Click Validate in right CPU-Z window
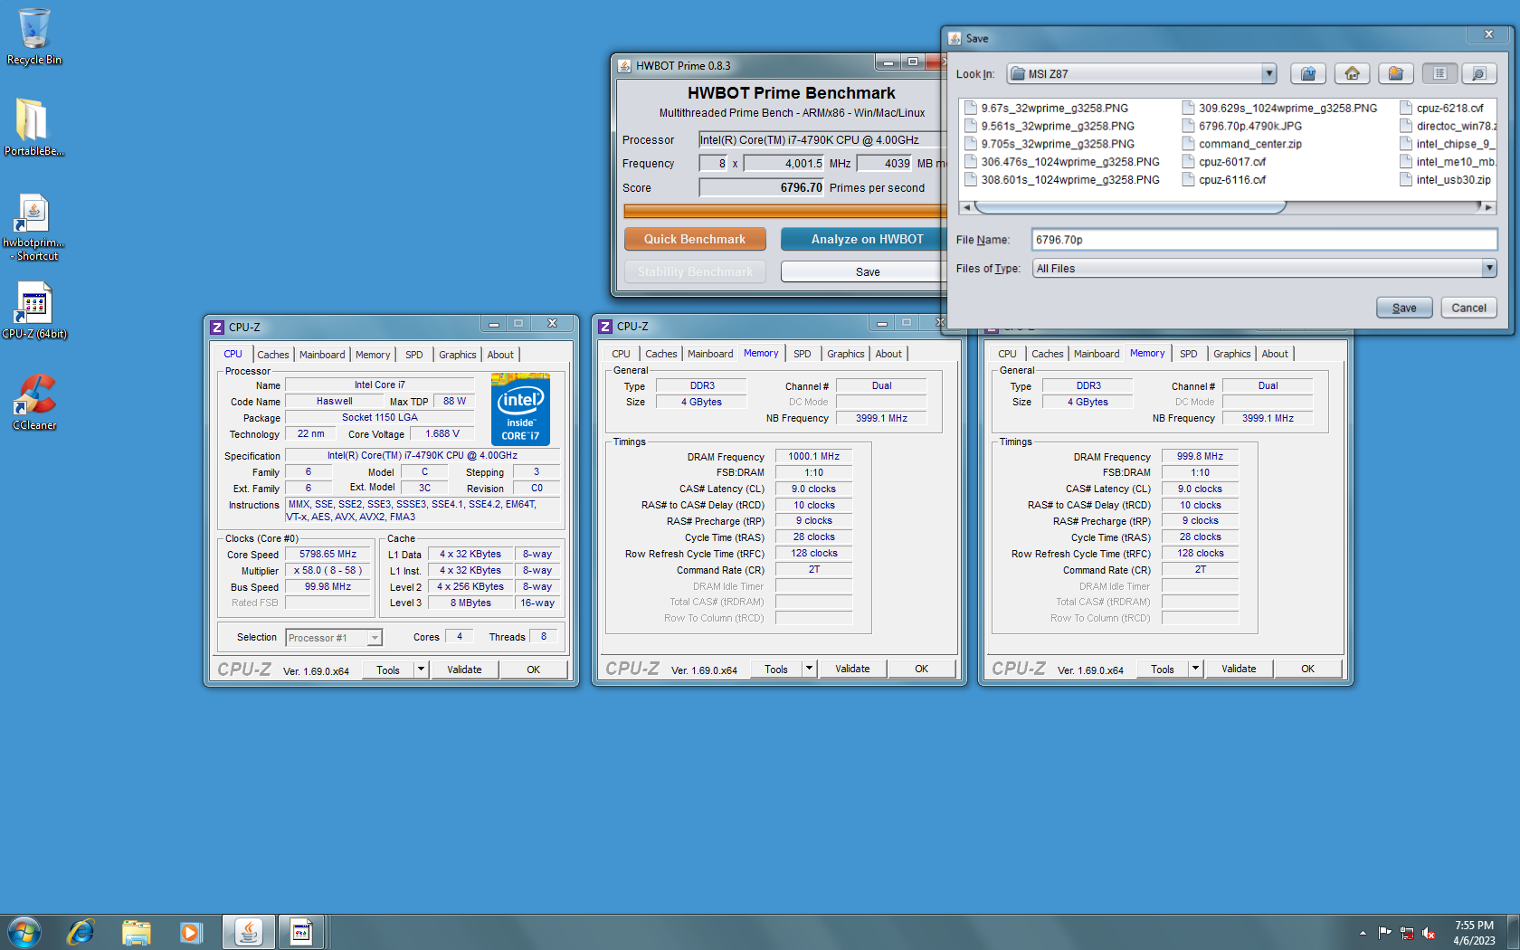The width and height of the screenshot is (1520, 950). pyautogui.click(x=1239, y=669)
